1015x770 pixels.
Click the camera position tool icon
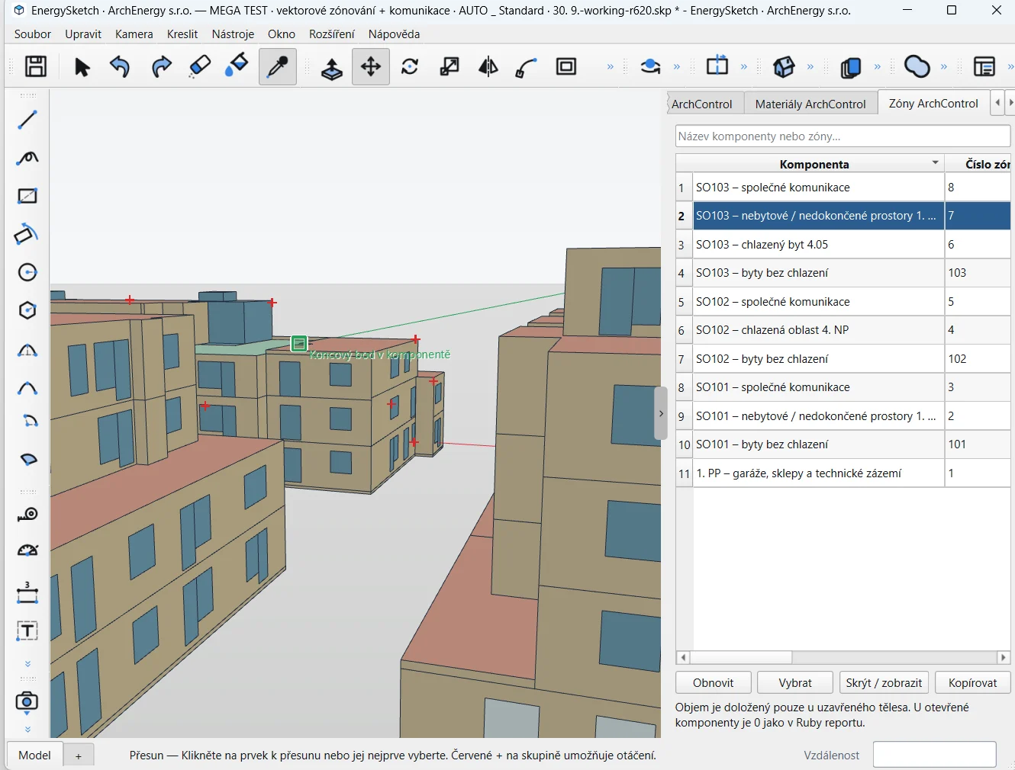click(27, 701)
